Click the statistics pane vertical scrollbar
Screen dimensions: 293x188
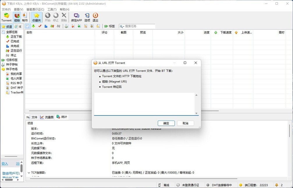click(290, 131)
